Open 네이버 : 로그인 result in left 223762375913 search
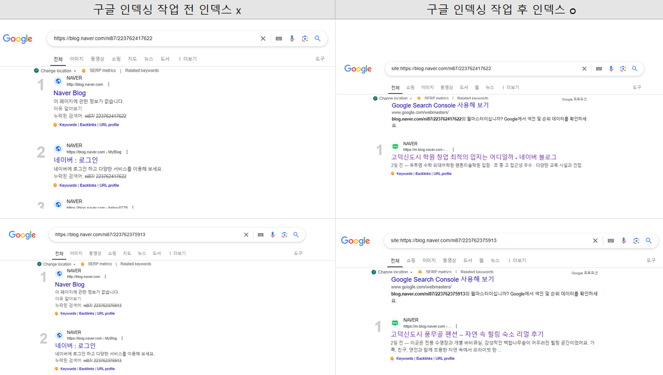Screen dimensions: 663x375 (75, 346)
